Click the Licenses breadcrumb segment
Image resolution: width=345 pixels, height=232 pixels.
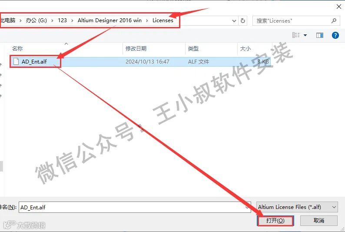click(x=163, y=20)
